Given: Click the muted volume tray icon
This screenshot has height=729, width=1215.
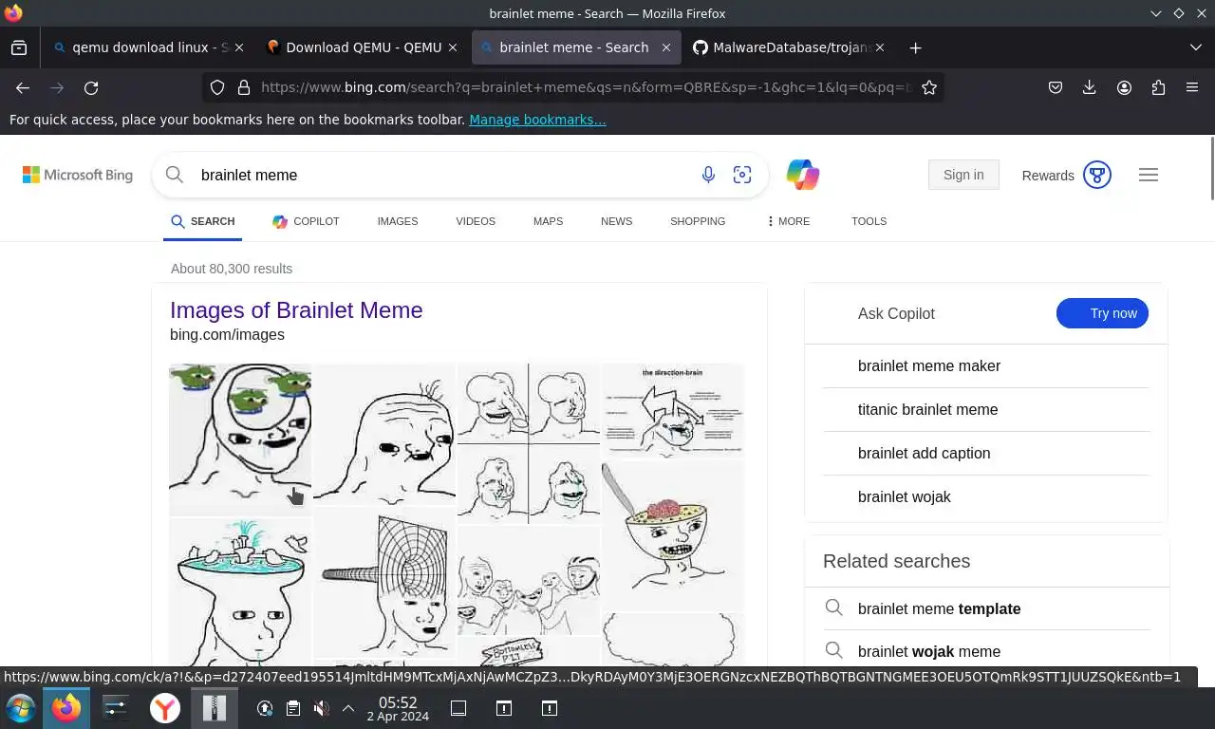Looking at the screenshot, I should 322,708.
